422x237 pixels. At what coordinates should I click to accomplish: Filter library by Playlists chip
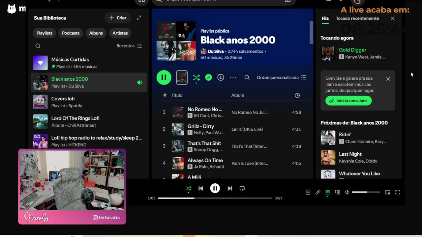point(45,33)
